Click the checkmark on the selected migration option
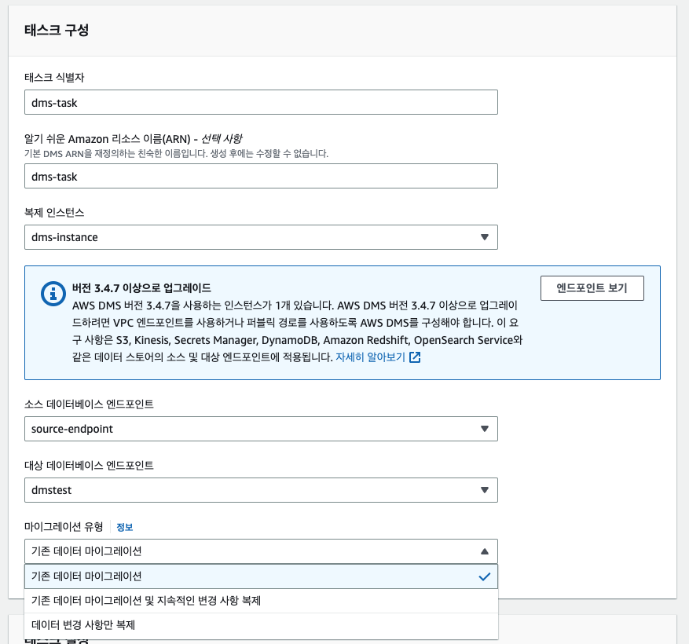Screen dimensions: 689x644 click(484, 576)
